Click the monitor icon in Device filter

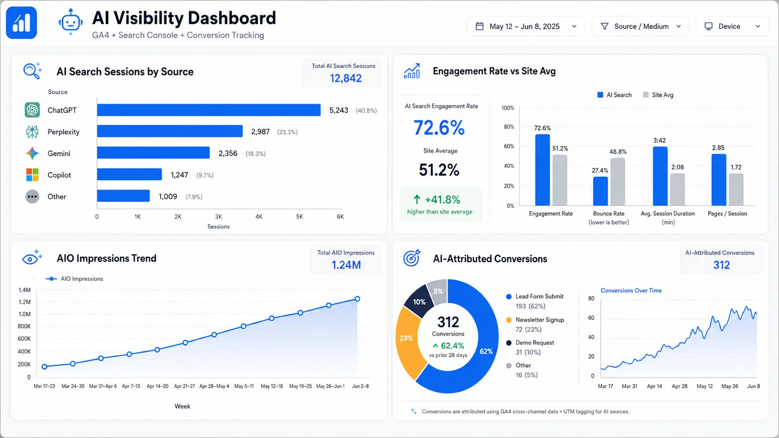pyautogui.click(x=708, y=26)
